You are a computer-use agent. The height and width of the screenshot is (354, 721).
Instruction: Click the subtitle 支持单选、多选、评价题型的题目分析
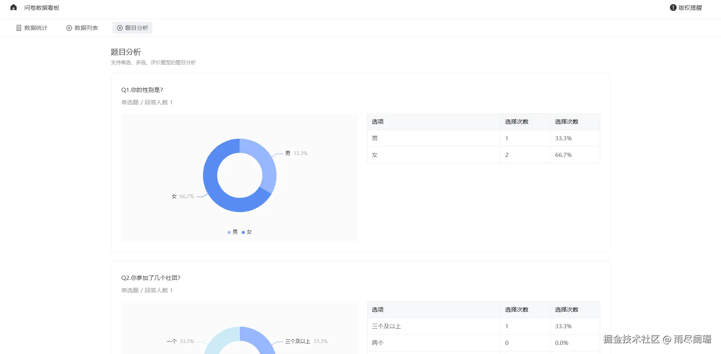coord(153,62)
